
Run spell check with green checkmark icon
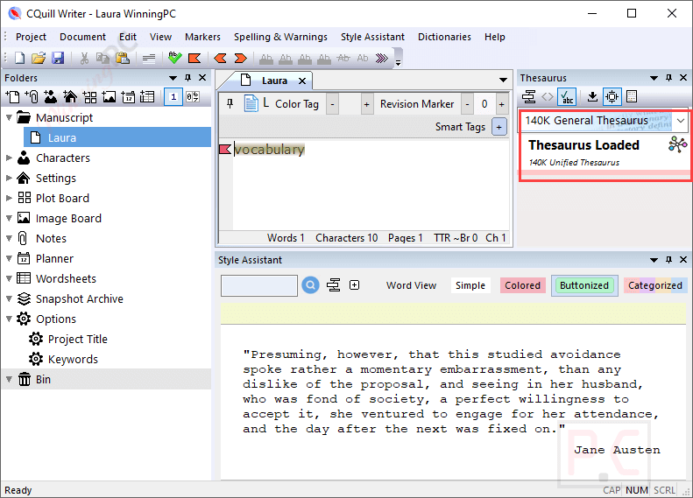pyautogui.click(x=175, y=58)
